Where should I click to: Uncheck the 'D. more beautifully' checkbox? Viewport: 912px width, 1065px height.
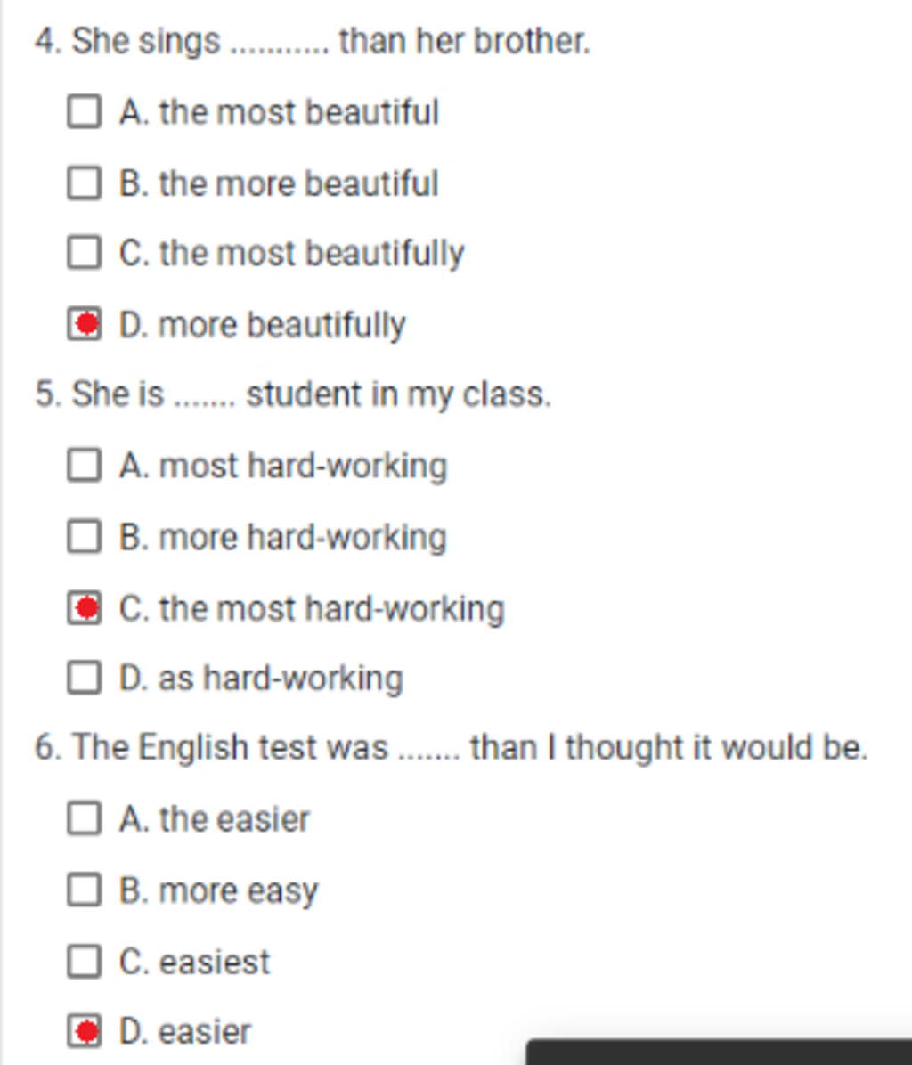[x=84, y=324]
